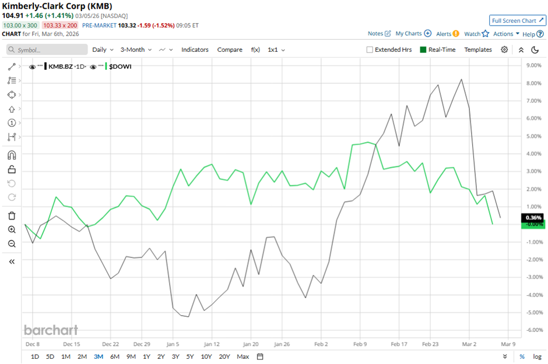Click the Symbol search field
This screenshot has width=548, height=364.
pos(47,50)
